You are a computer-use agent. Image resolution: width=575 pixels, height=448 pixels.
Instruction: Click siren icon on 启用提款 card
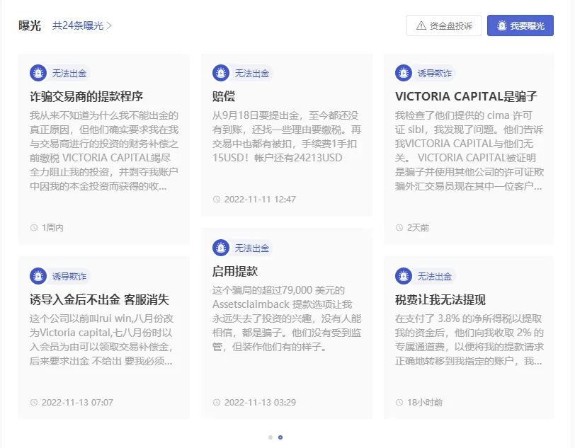click(221, 248)
